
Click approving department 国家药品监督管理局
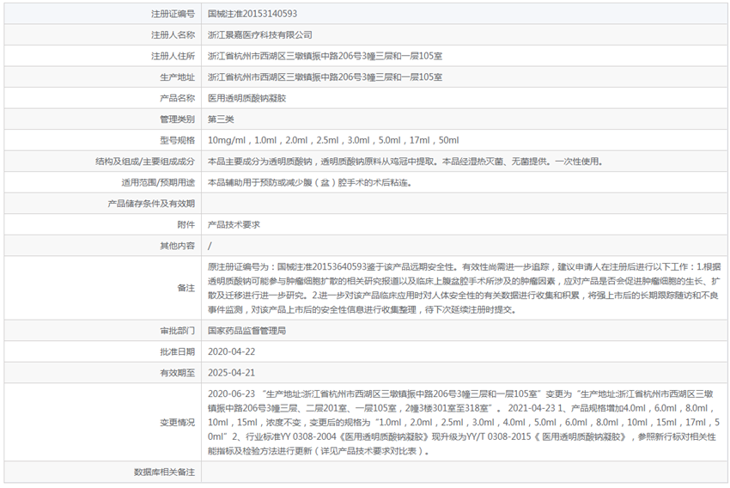[x=246, y=331]
